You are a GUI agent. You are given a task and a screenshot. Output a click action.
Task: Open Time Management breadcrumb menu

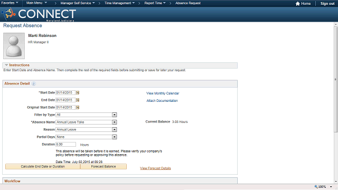pyautogui.click(x=119, y=3)
